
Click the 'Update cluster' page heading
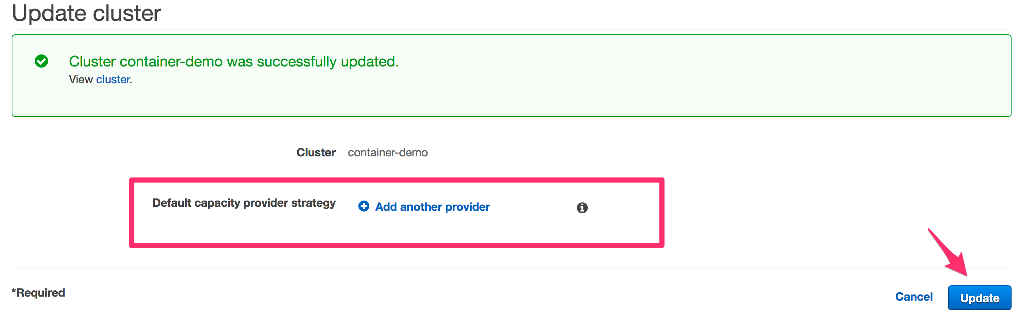86,13
